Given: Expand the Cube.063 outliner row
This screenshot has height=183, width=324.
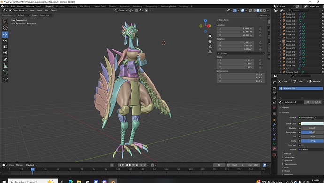Looking at the screenshot, I should (280, 24).
